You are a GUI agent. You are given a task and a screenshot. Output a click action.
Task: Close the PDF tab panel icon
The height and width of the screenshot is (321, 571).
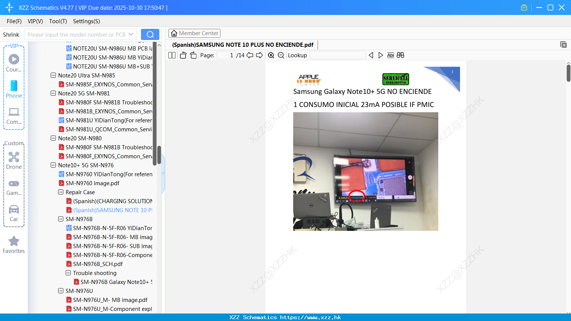(563, 45)
